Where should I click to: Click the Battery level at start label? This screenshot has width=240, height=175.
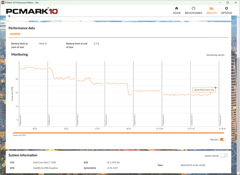(19, 45)
